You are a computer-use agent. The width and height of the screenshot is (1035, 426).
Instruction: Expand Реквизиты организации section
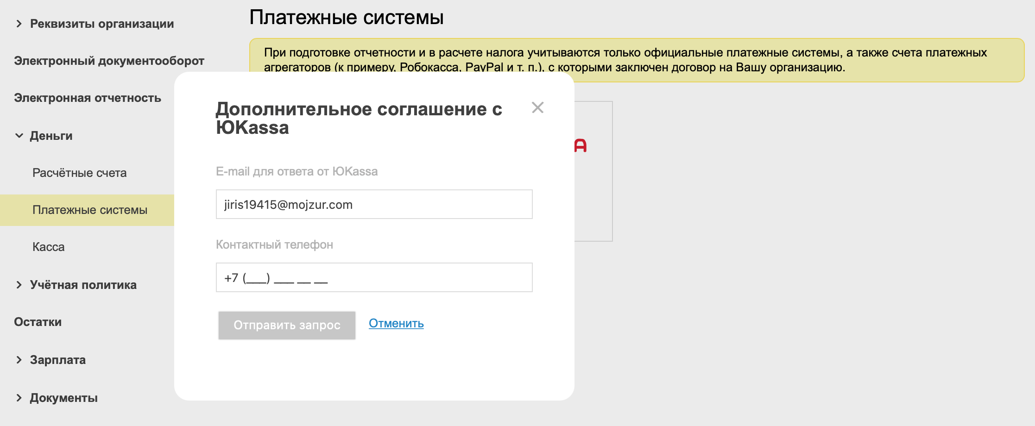[19, 24]
